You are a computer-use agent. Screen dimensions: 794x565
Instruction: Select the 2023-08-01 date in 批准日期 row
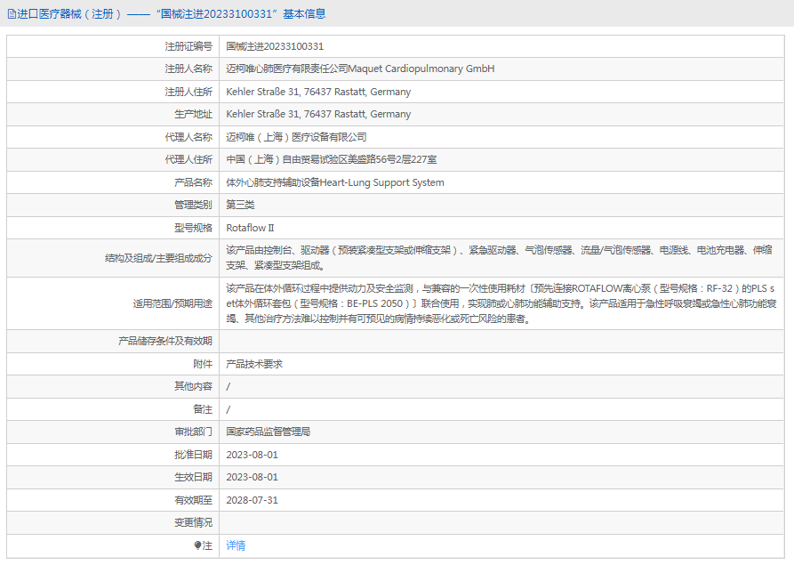tap(253, 455)
